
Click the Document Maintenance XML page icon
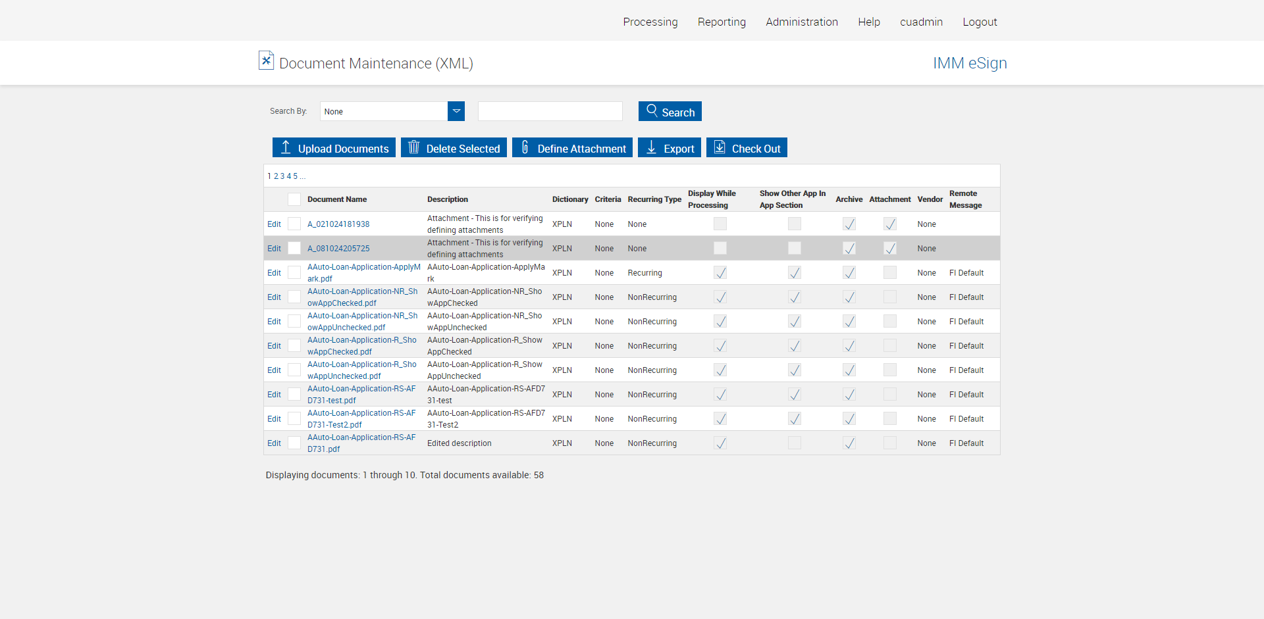(x=266, y=61)
